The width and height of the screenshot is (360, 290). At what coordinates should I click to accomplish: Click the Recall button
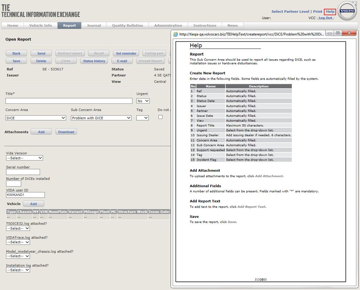(99, 53)
